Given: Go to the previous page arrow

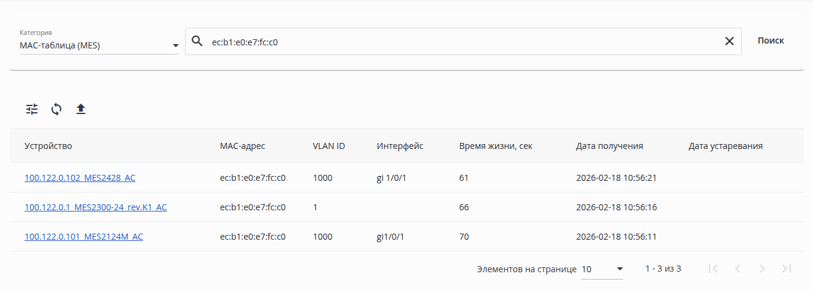Looking at the screenshot, I should (x=738, y=269).
